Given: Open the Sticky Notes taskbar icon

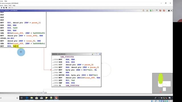Looking at the screenshot, I should coord(46,98).
